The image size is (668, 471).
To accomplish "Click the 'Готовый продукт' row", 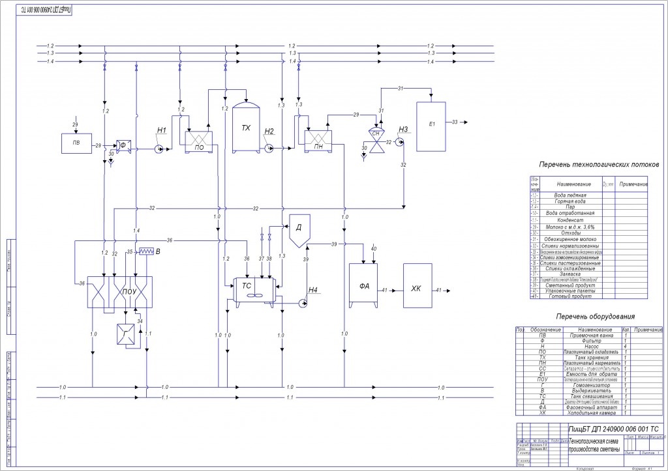I will 589,296.
